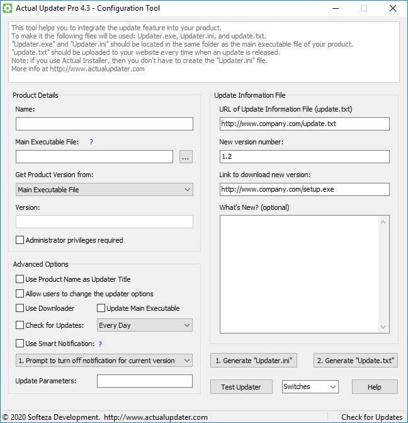This screenshot has height=423, width=408.
Task: Click the product Name input field
Action: 104,124
